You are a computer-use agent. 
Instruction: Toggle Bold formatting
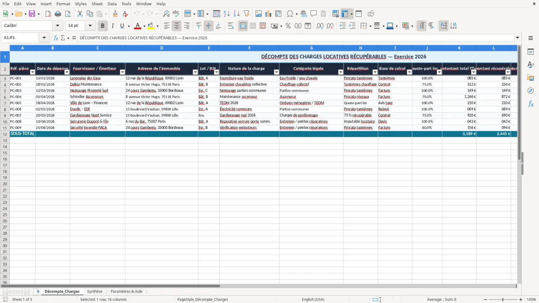click(103, 26)
